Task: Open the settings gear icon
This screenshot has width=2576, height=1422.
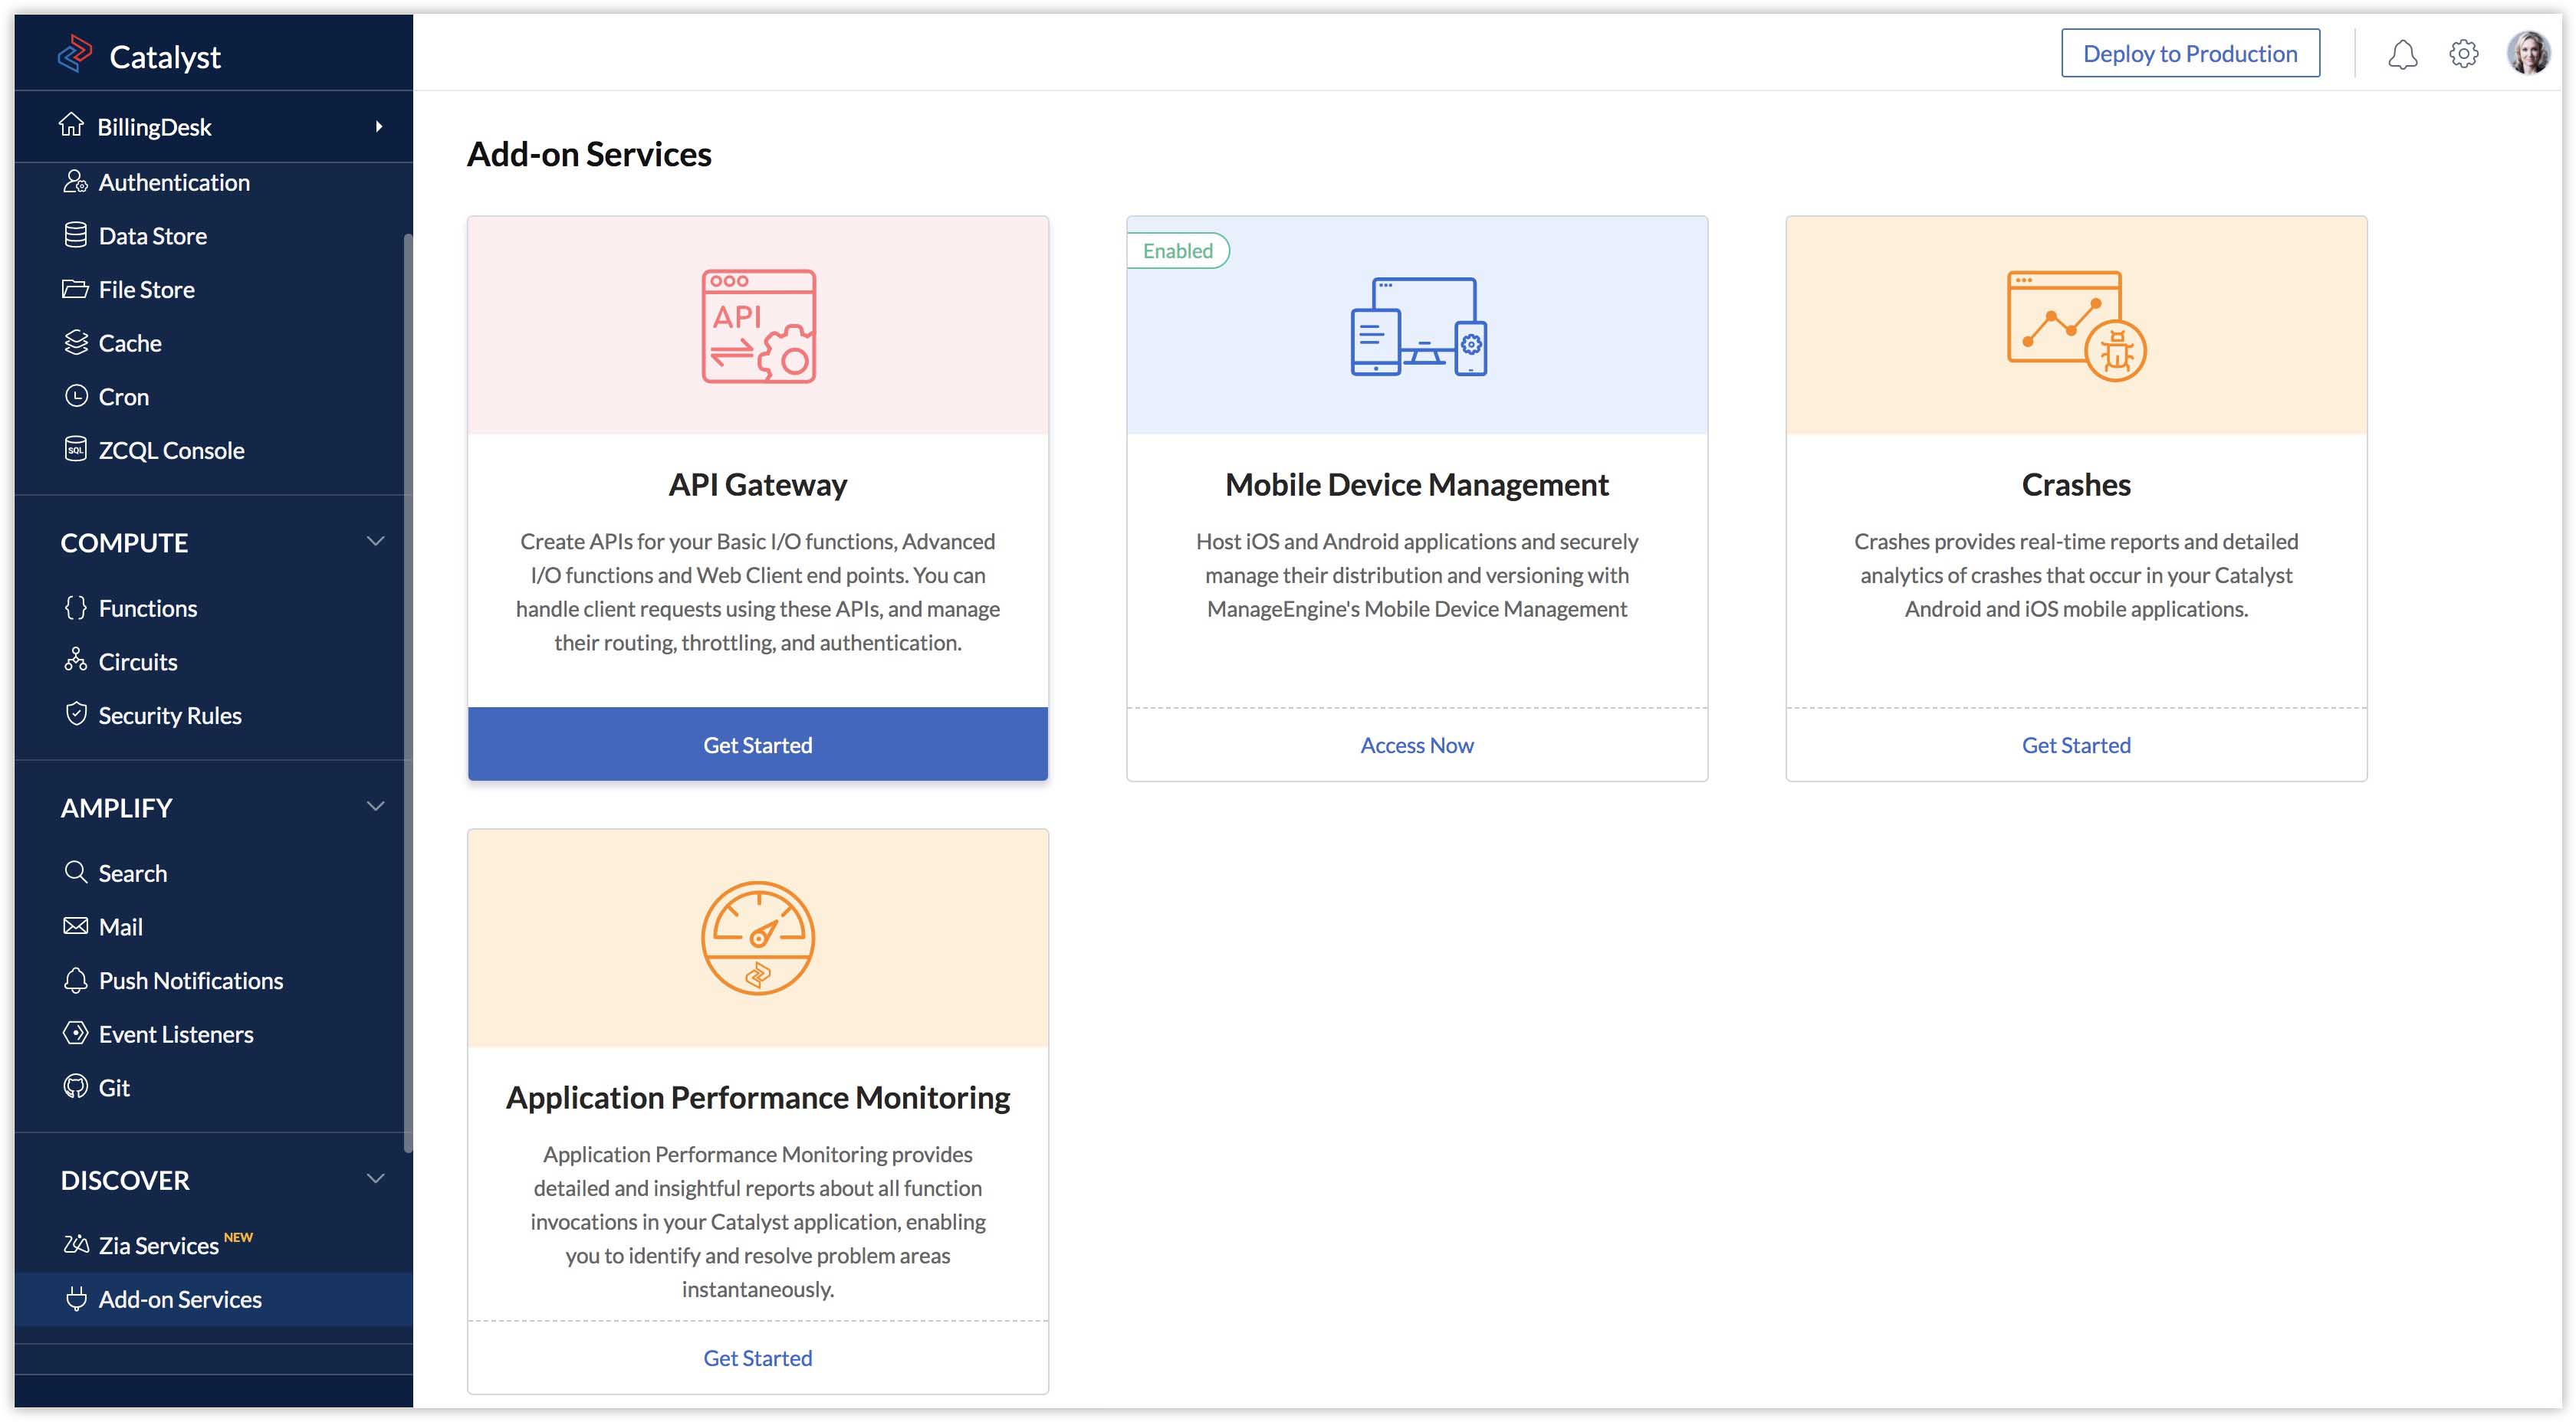Action: (2463, 54)
